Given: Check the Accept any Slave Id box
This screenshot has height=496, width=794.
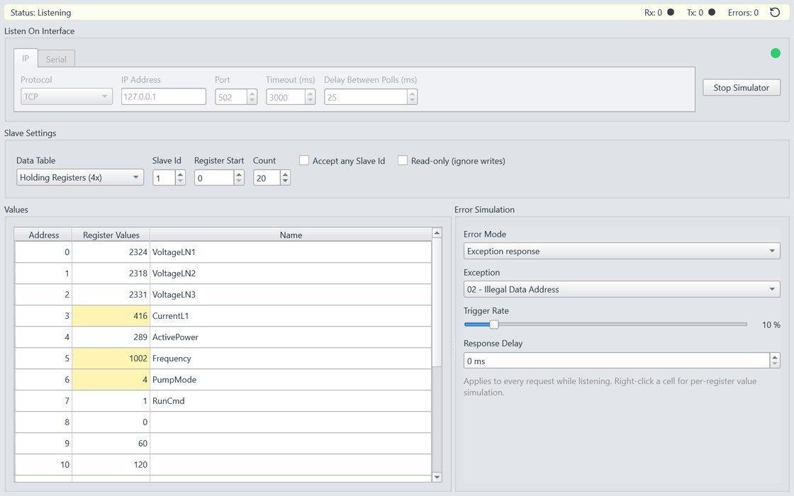Looking at the screenshot, I should (304, 160).
